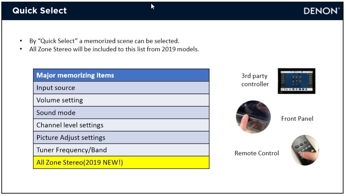Image resolution: width=346 pixels, height=196 pixels.
Task: Click the Picture Adjust settings row
Action: click(121, 138)
